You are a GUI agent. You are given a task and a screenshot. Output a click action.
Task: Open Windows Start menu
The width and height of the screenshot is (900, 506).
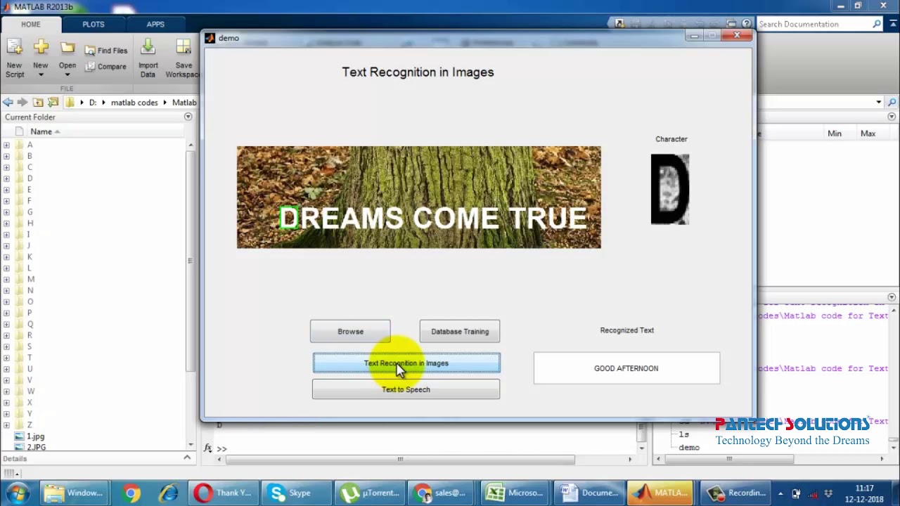tap(18, 493)
